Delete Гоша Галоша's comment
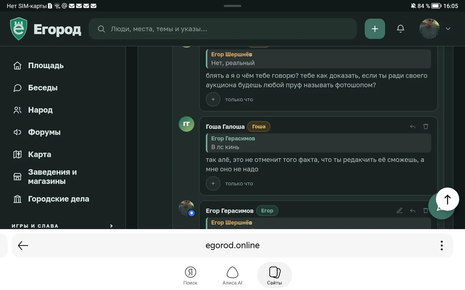 coord(426,127)
